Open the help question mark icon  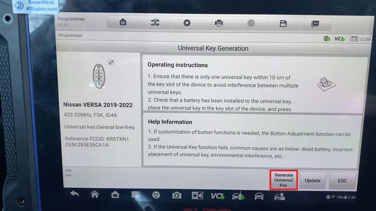(251, 23)
